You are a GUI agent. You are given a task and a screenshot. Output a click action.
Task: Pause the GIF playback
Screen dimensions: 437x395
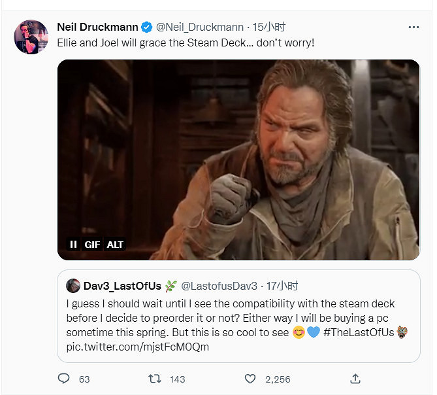click(x=73, y=245)
